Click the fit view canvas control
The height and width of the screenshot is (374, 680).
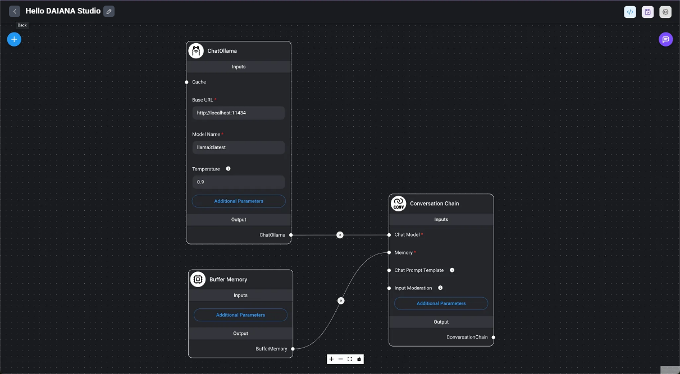(350, 359)
